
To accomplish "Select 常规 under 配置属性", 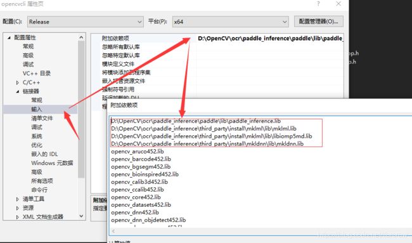I will click(x=28, y=46).
